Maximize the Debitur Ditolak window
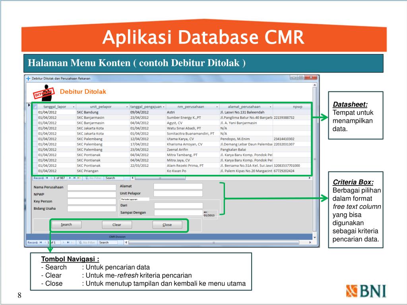 click(301, 77)
